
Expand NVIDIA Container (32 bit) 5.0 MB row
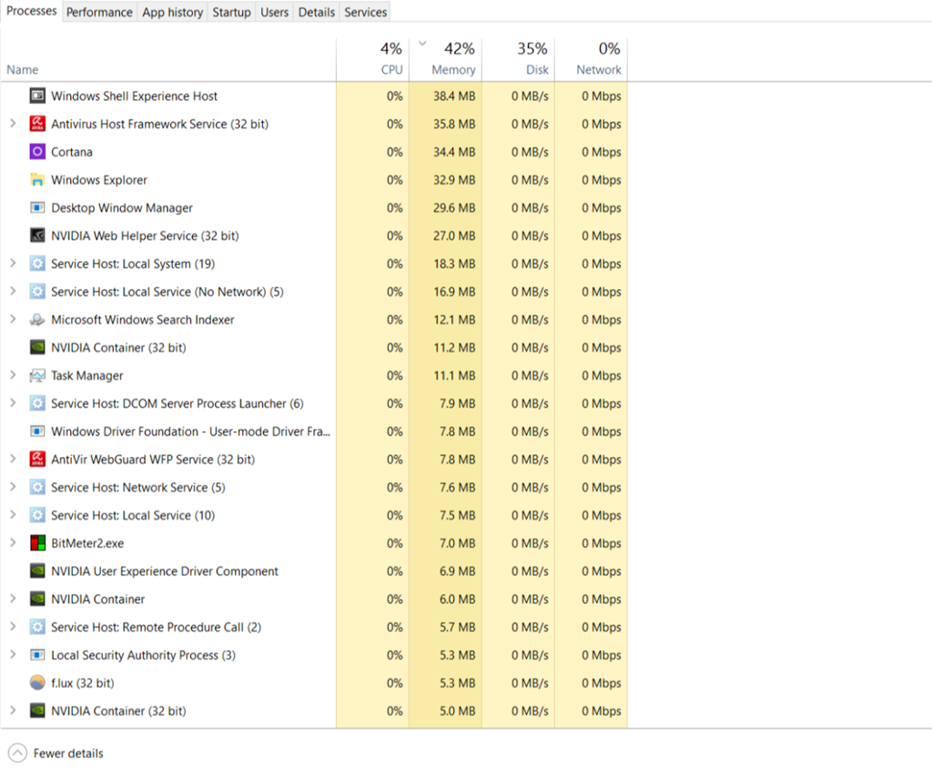point(13,710)
